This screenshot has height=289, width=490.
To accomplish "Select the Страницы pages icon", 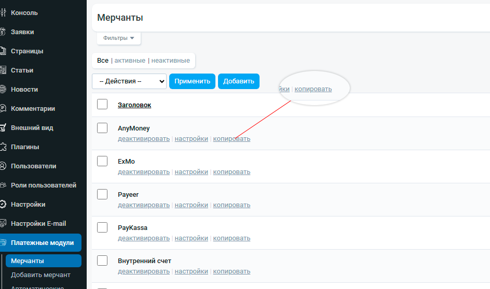I will (x=3, y=51).
